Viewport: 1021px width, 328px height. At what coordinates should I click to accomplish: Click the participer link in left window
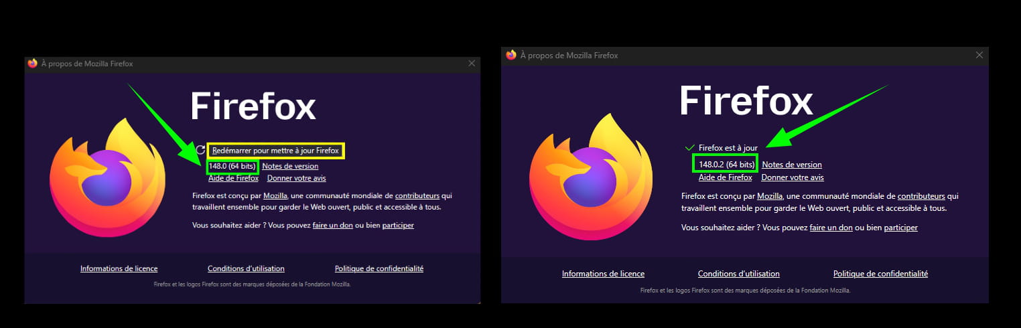398,225
